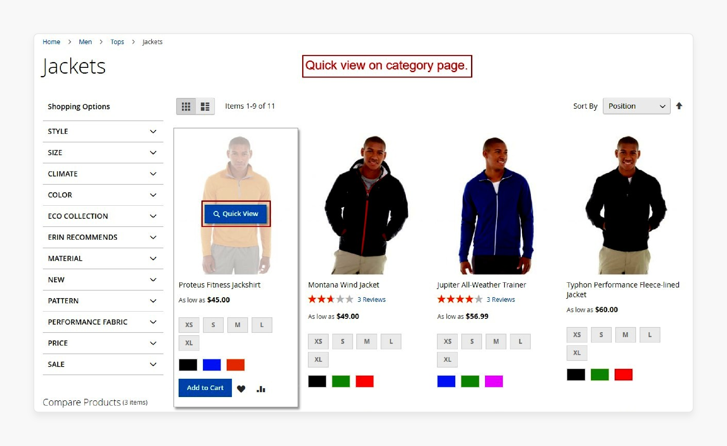Select the orange color swatch on Proteus Jackshirt
The image size is (727, 446).
(236, 364)
